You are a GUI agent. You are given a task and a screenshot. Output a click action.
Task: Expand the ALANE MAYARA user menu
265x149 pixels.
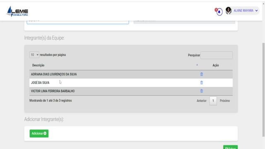click(246, 11)
